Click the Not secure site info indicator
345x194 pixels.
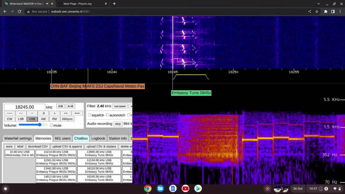point(37,12)
